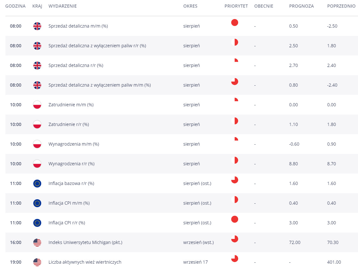Click Polish flag next to Zatrudnienie m/m

click(37, 105)
